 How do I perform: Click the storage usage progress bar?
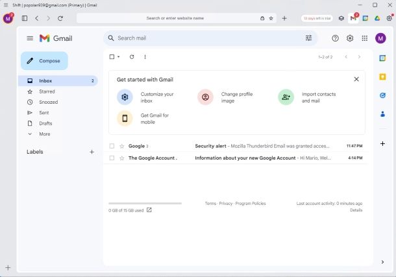145,203
